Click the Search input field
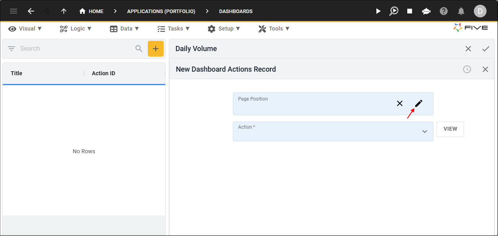This screenshot has height=236, width=498. [x=75, y=49]
